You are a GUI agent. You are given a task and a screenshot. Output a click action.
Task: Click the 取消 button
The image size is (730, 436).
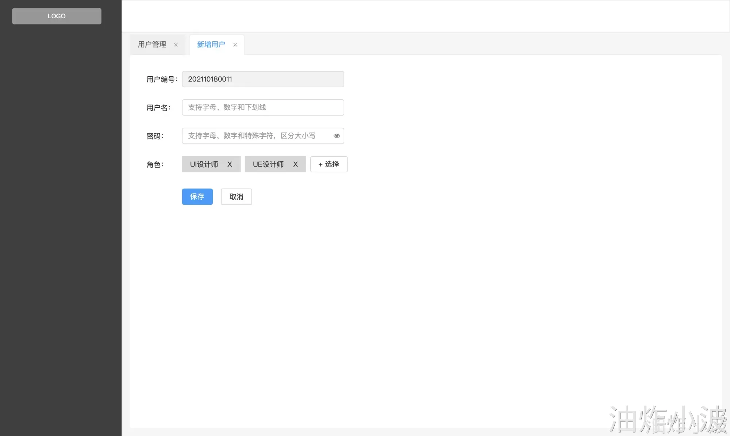pyautogui.click(x=236, y=197)
